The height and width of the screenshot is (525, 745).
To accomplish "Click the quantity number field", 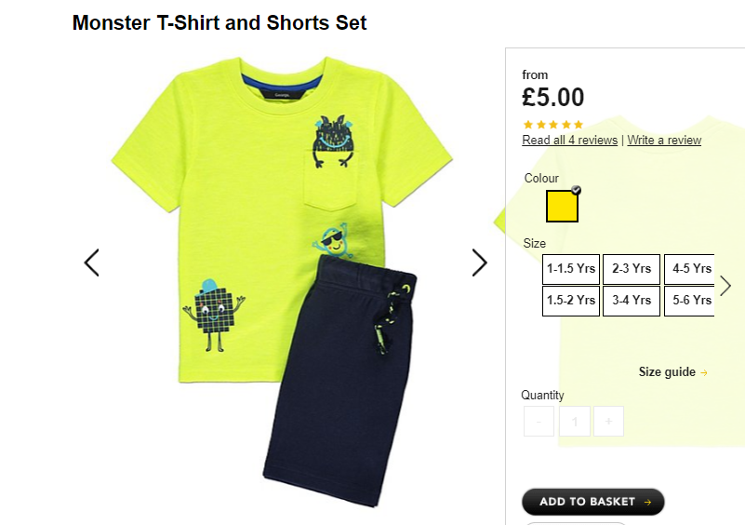I will point(575,422).
